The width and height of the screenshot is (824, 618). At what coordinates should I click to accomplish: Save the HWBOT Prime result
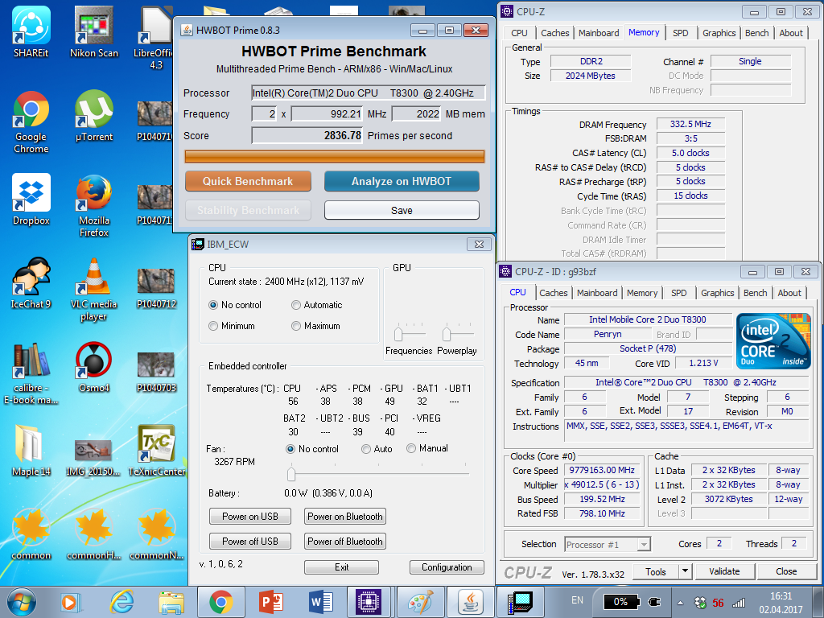(x=402, y=210)
